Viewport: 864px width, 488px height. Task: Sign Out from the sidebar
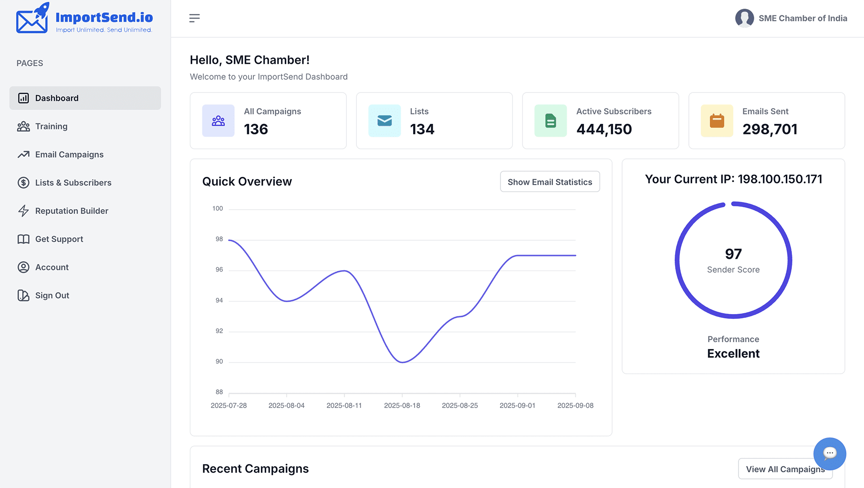(85, 295)
